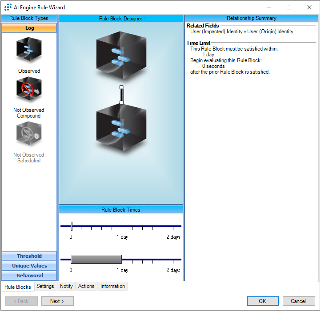Screen dimensions: 321x311
Task: Switch to the Settings tab
Action: pyautogui.click(x=45, y=286)
